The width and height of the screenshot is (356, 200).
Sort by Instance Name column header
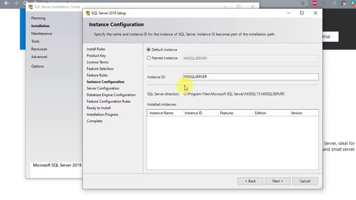tap(165, 113)
